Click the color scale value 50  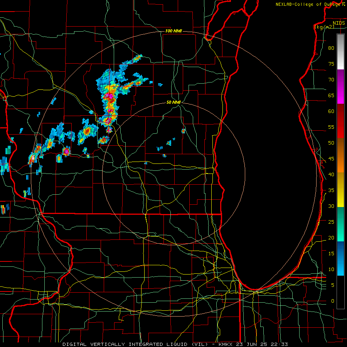click(331, 143)
